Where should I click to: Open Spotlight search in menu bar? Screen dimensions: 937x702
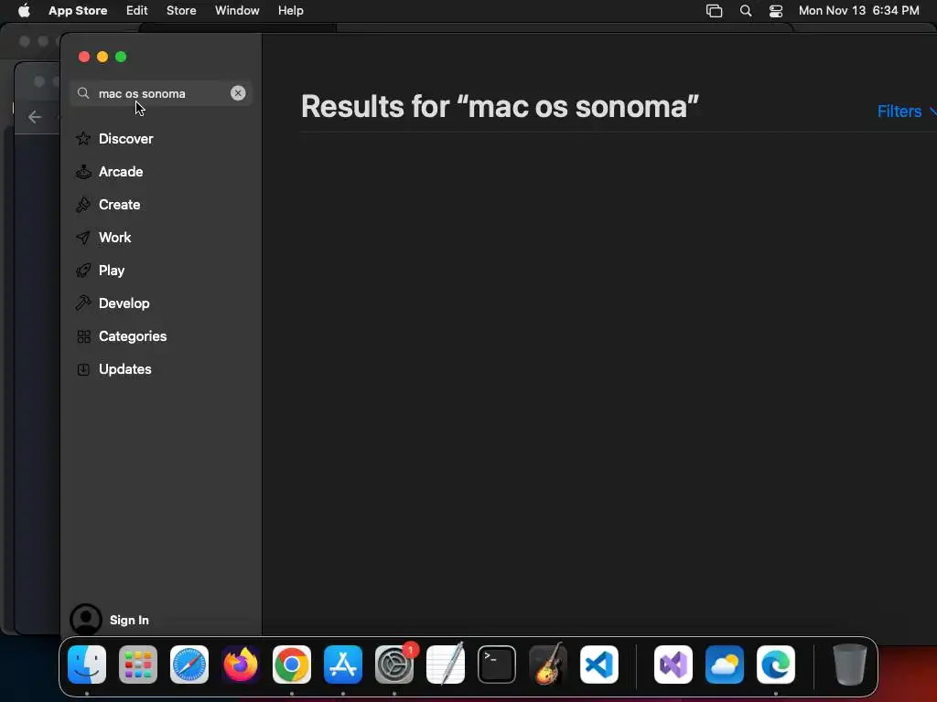coord(746,11)
